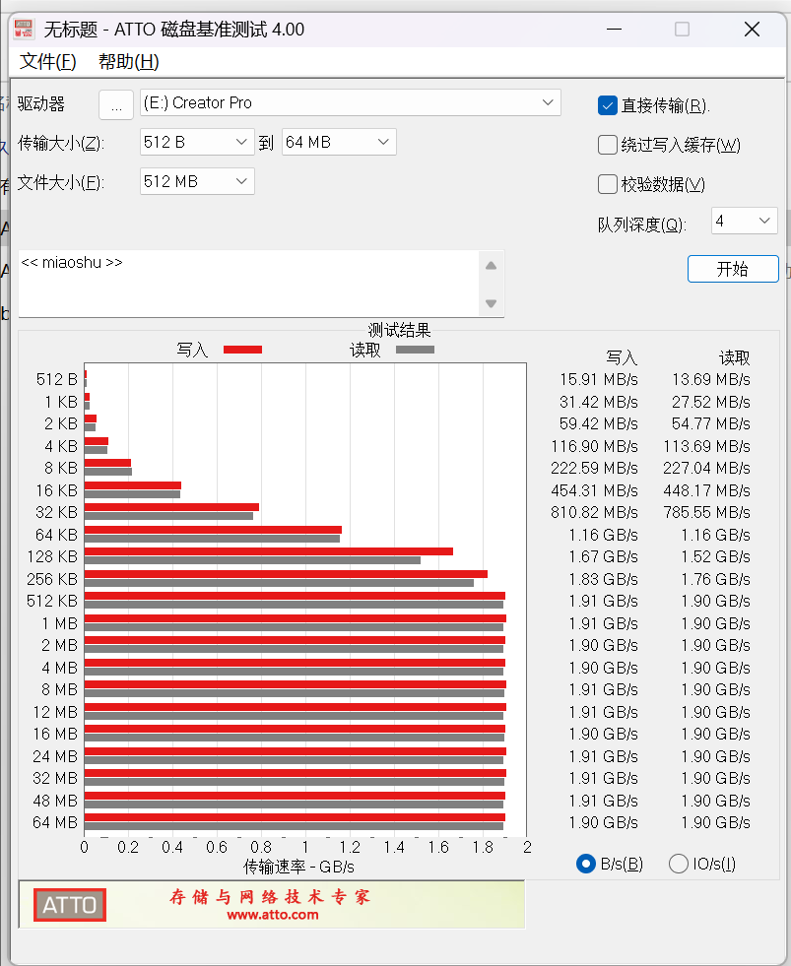Close the ATTO window
Image resolution: width=791 pixels, height=966 pixels.
click(x=752, y=29)
